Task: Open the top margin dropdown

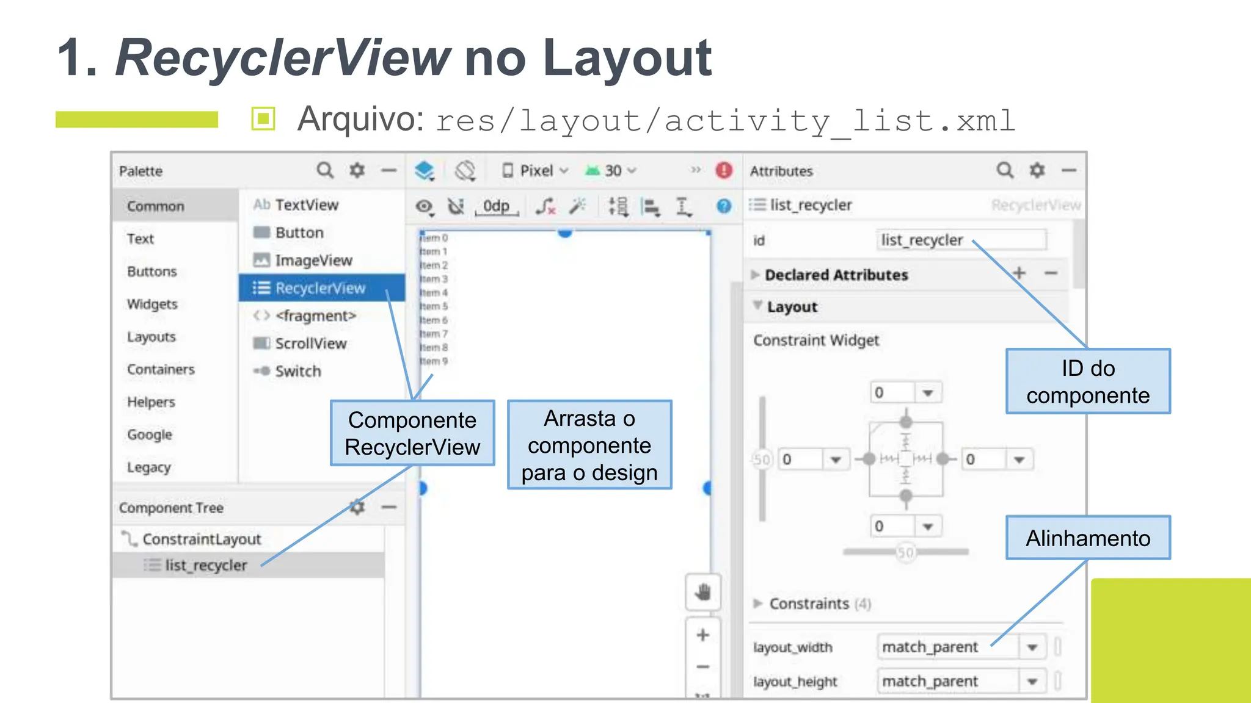Action: (x=928, y=392)
